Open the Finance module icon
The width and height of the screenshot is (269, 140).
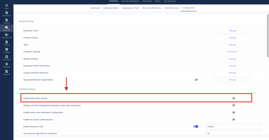pyautogui.click(x=7, y=42)
